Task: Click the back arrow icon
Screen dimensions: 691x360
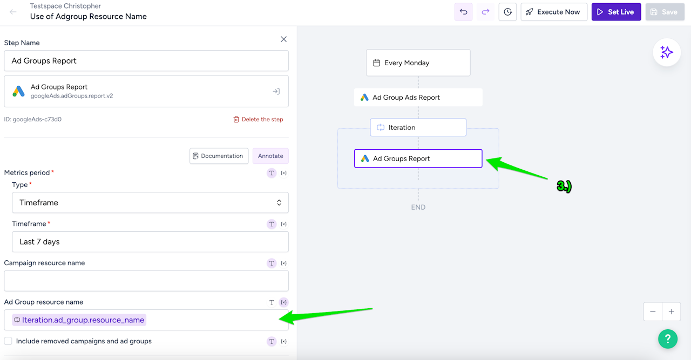Action: 13,12
